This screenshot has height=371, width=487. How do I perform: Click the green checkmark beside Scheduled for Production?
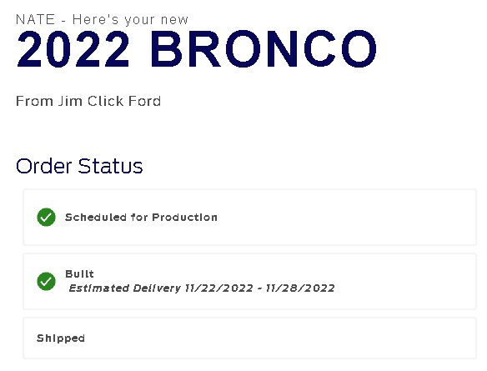tap(46, 217)
